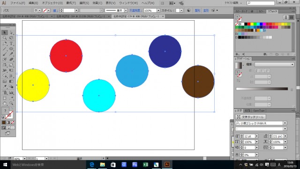Reset default fill and stroke

pos(3,117)
